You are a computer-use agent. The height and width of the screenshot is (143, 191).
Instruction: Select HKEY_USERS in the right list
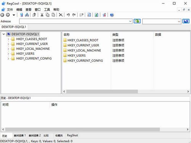[x=76, y=56]
